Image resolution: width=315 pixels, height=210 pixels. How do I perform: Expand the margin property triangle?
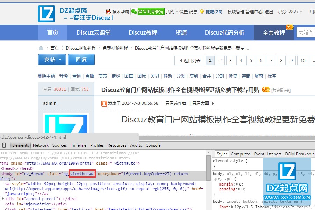(x=237, y=184)
